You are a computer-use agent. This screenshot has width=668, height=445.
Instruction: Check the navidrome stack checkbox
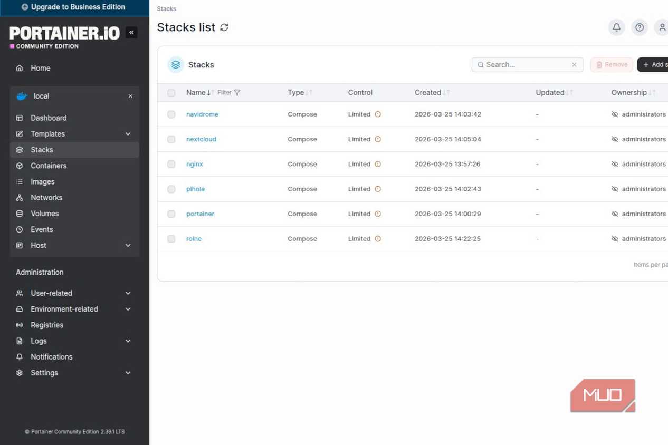[x=171, y=114]
